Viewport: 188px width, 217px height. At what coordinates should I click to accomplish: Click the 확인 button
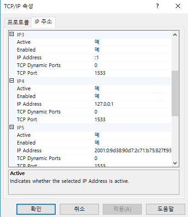point(36,209)
